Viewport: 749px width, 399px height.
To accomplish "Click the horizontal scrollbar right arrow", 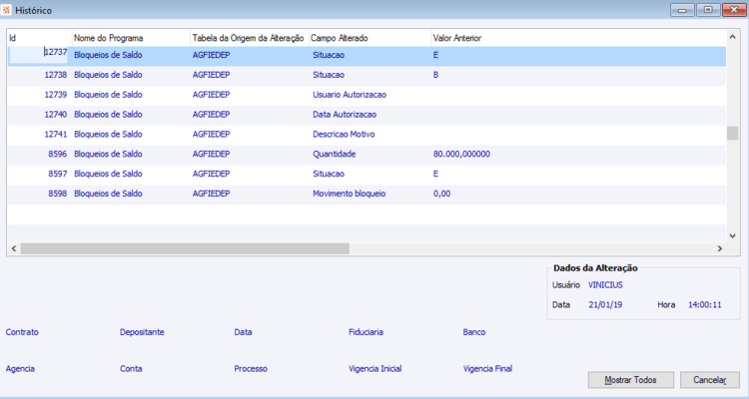I will (720, 248).
